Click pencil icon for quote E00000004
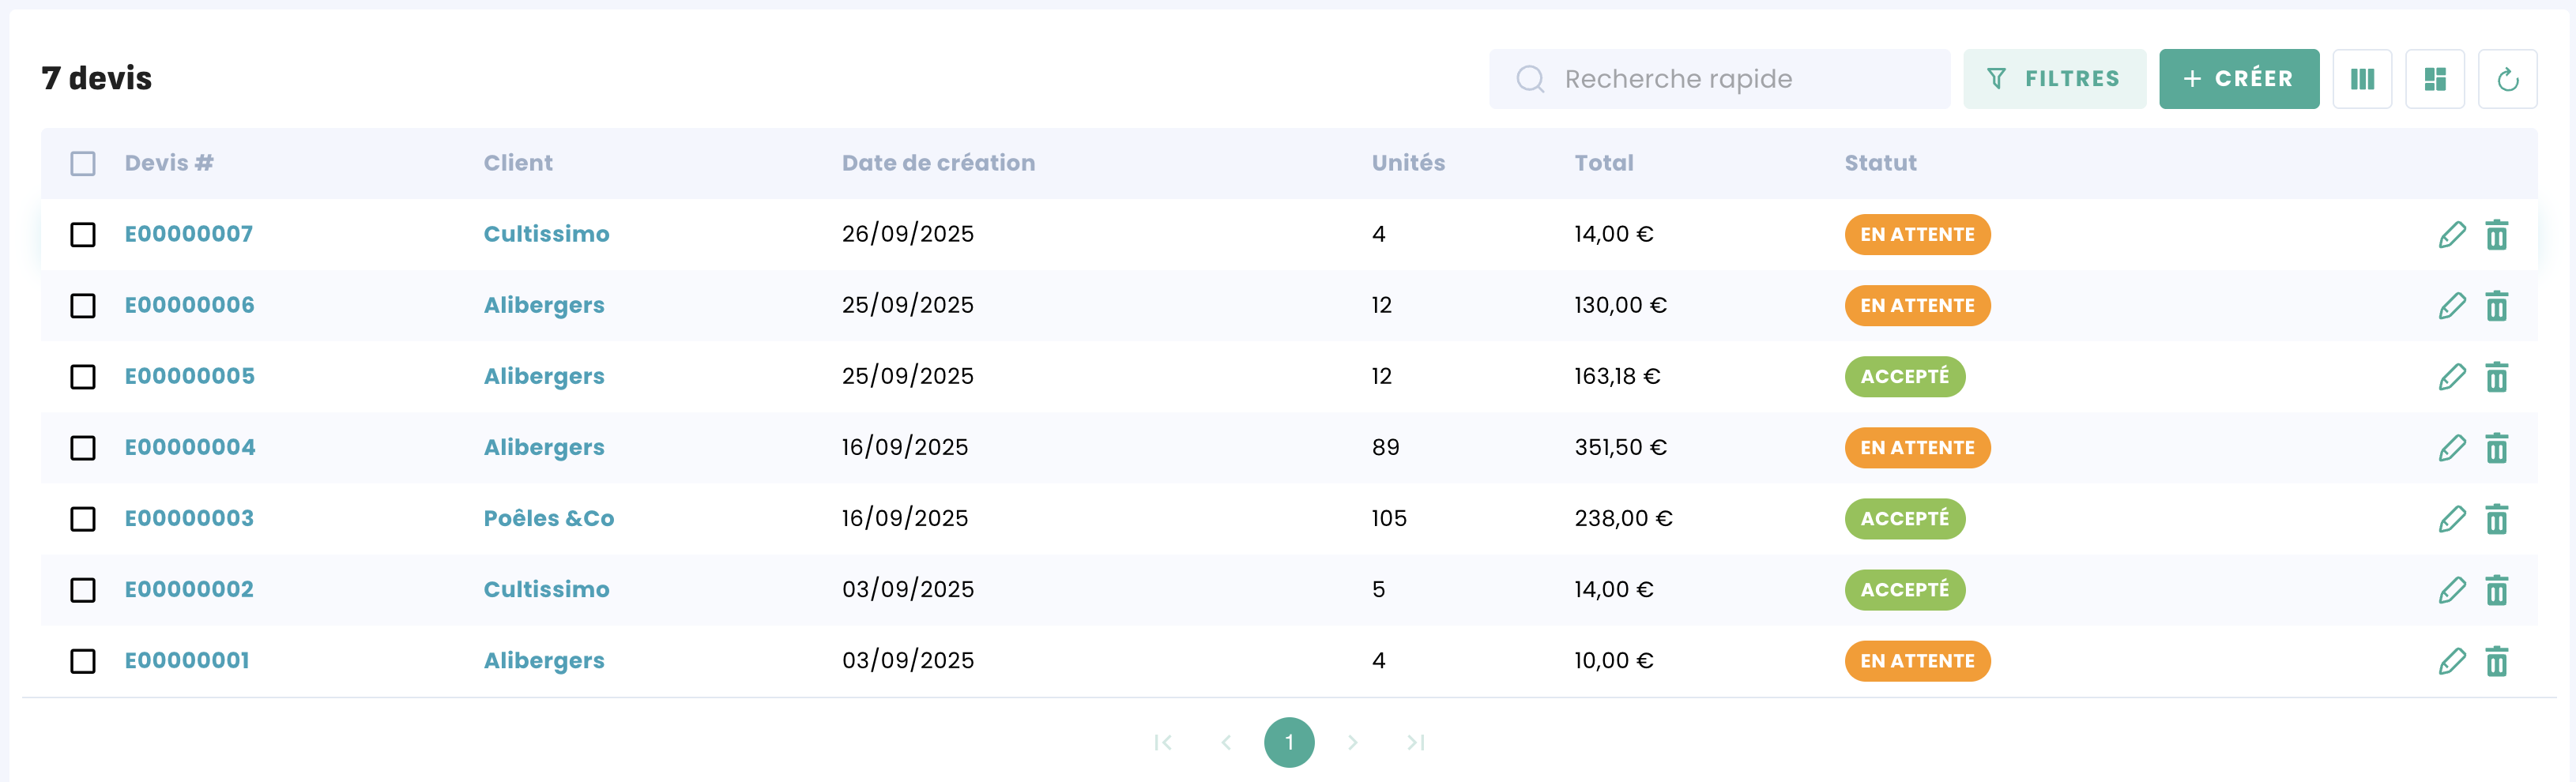 point(2451,447)
